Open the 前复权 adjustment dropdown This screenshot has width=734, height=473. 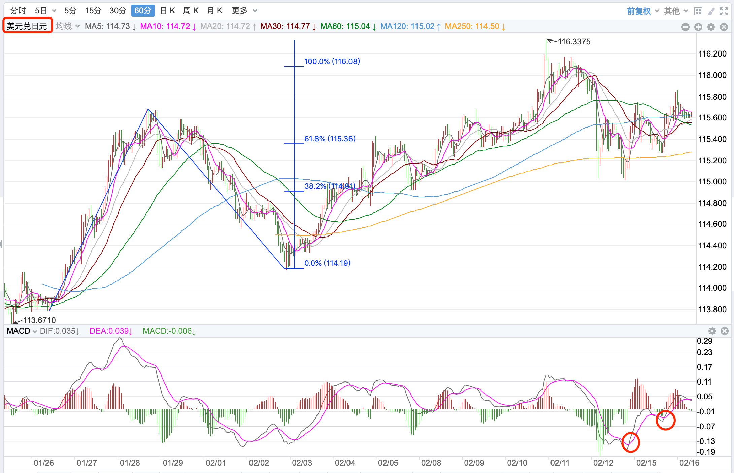pos(643,11)
